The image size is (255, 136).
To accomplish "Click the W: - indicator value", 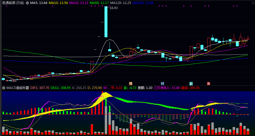I will [x=106, y=88].
